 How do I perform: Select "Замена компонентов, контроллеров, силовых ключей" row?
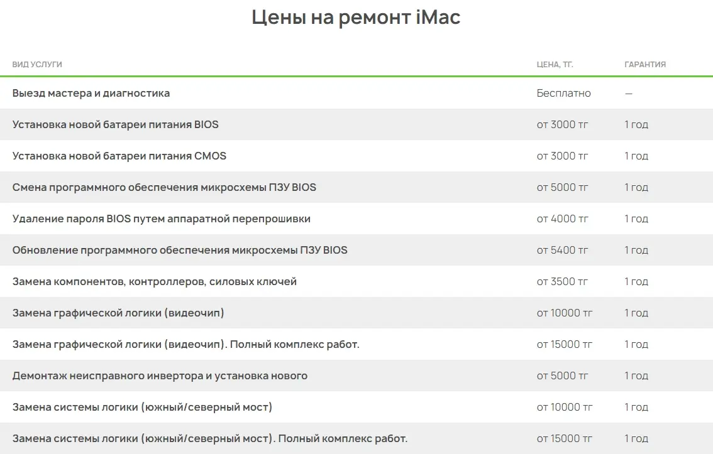pyautogui.click(x=155, y=282)
